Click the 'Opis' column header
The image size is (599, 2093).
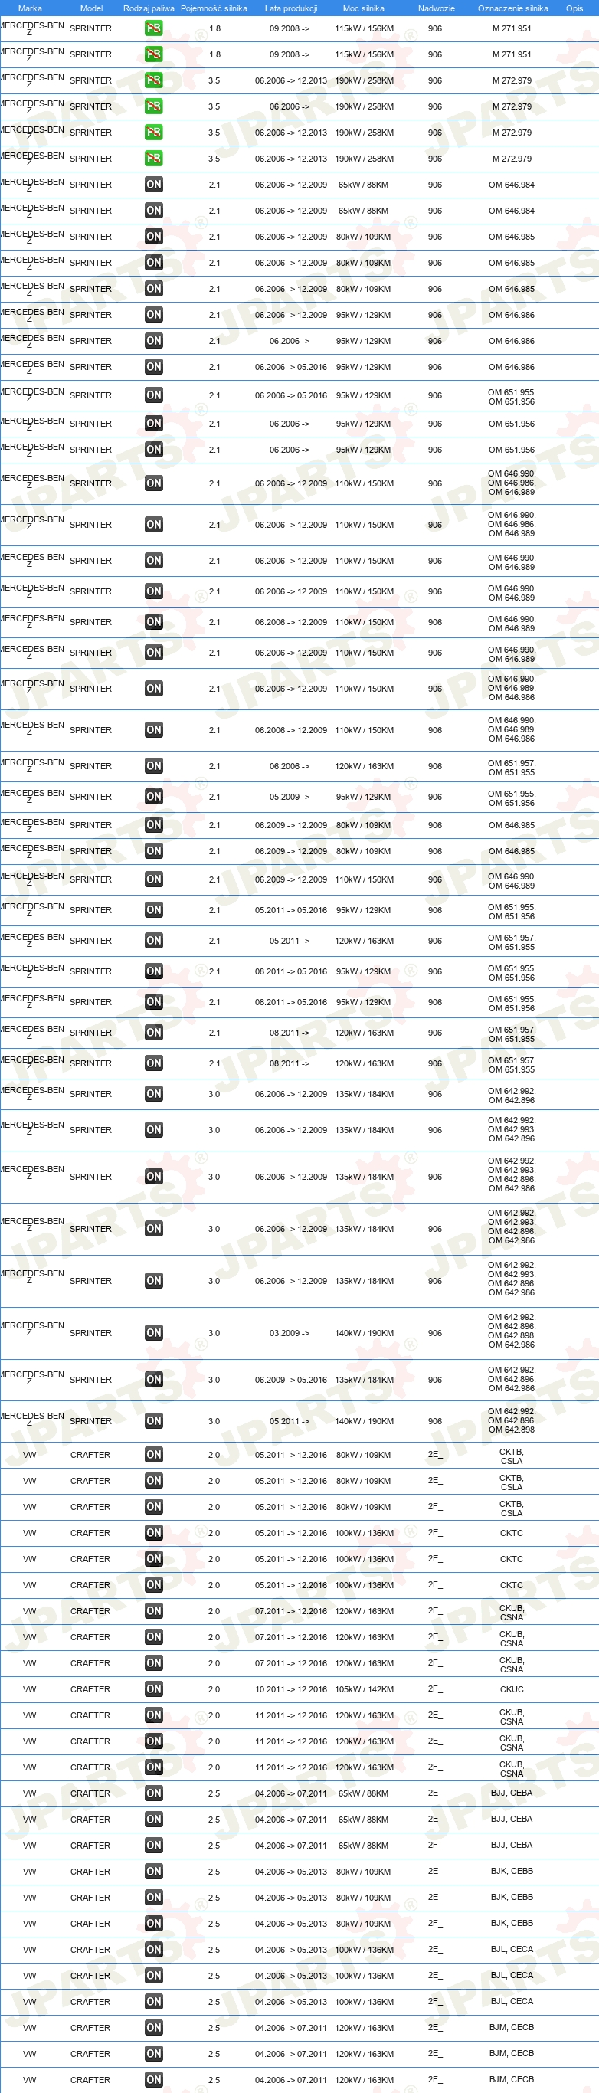pyautogui.click(x=574, y=8)
